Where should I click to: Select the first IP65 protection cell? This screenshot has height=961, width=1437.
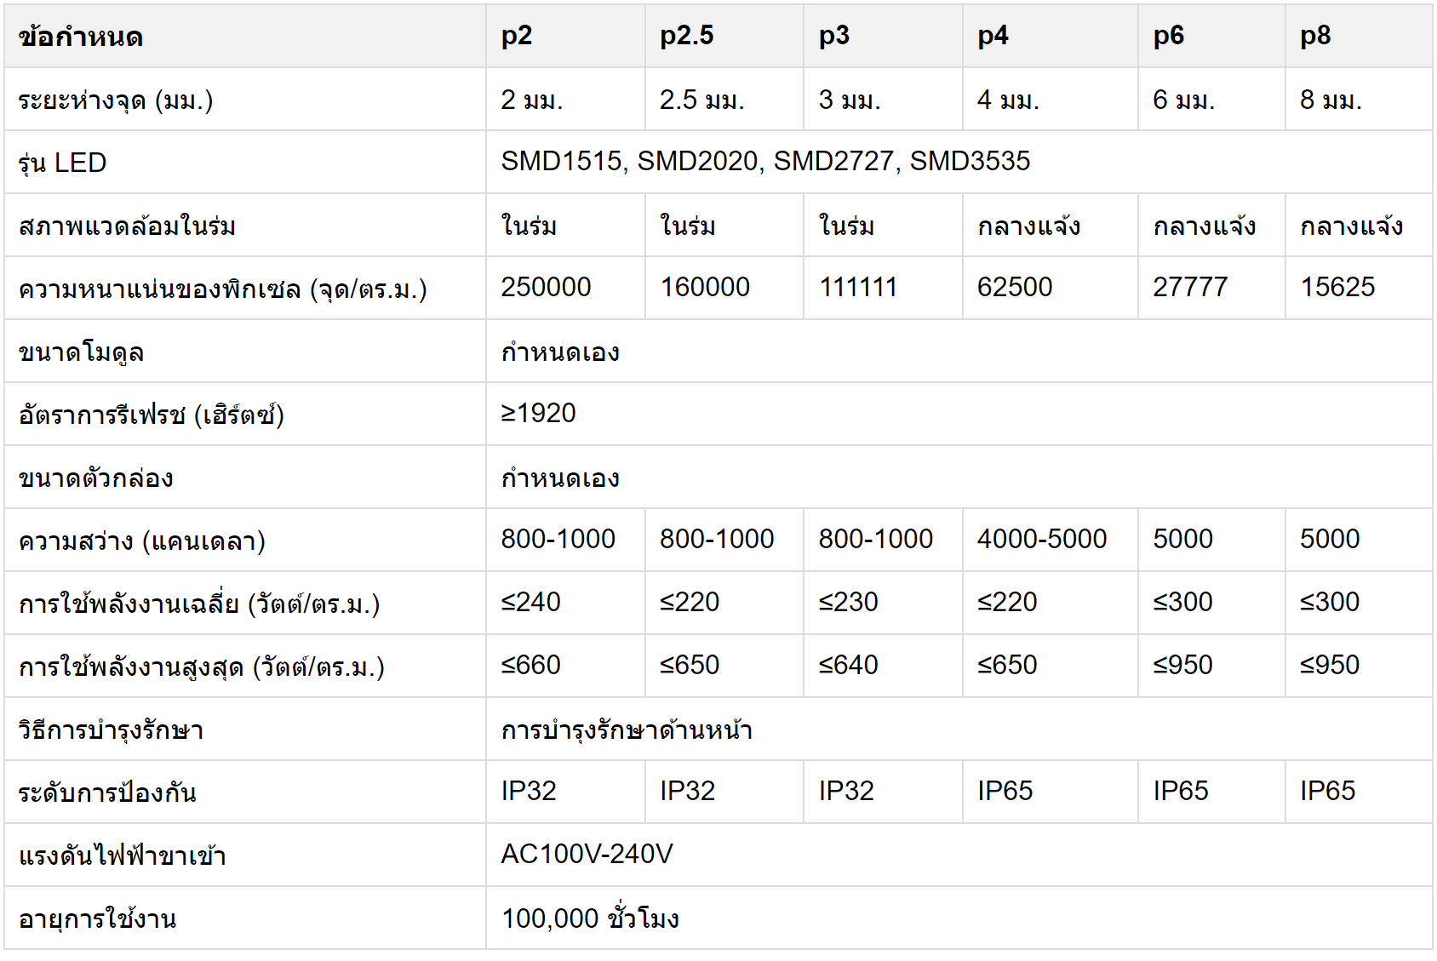1050,792
